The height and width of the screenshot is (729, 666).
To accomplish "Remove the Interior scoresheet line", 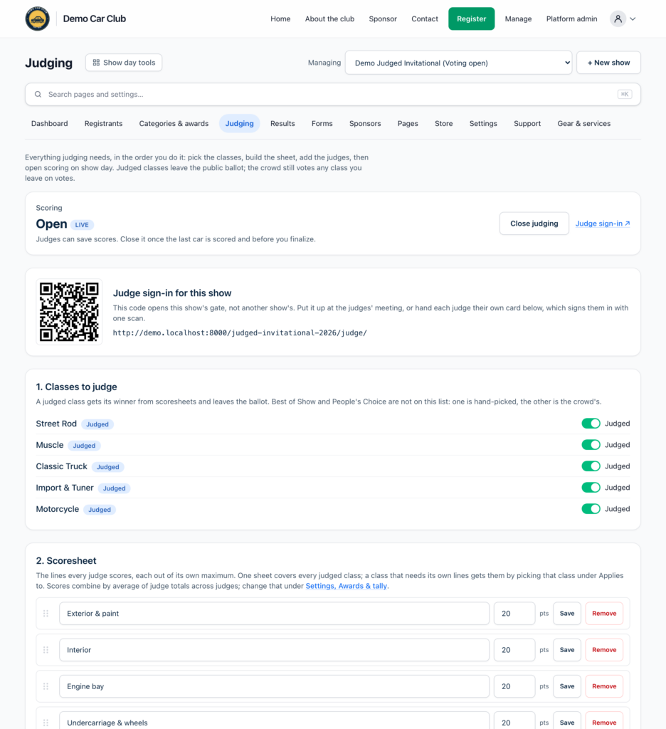I will [604, 650].
